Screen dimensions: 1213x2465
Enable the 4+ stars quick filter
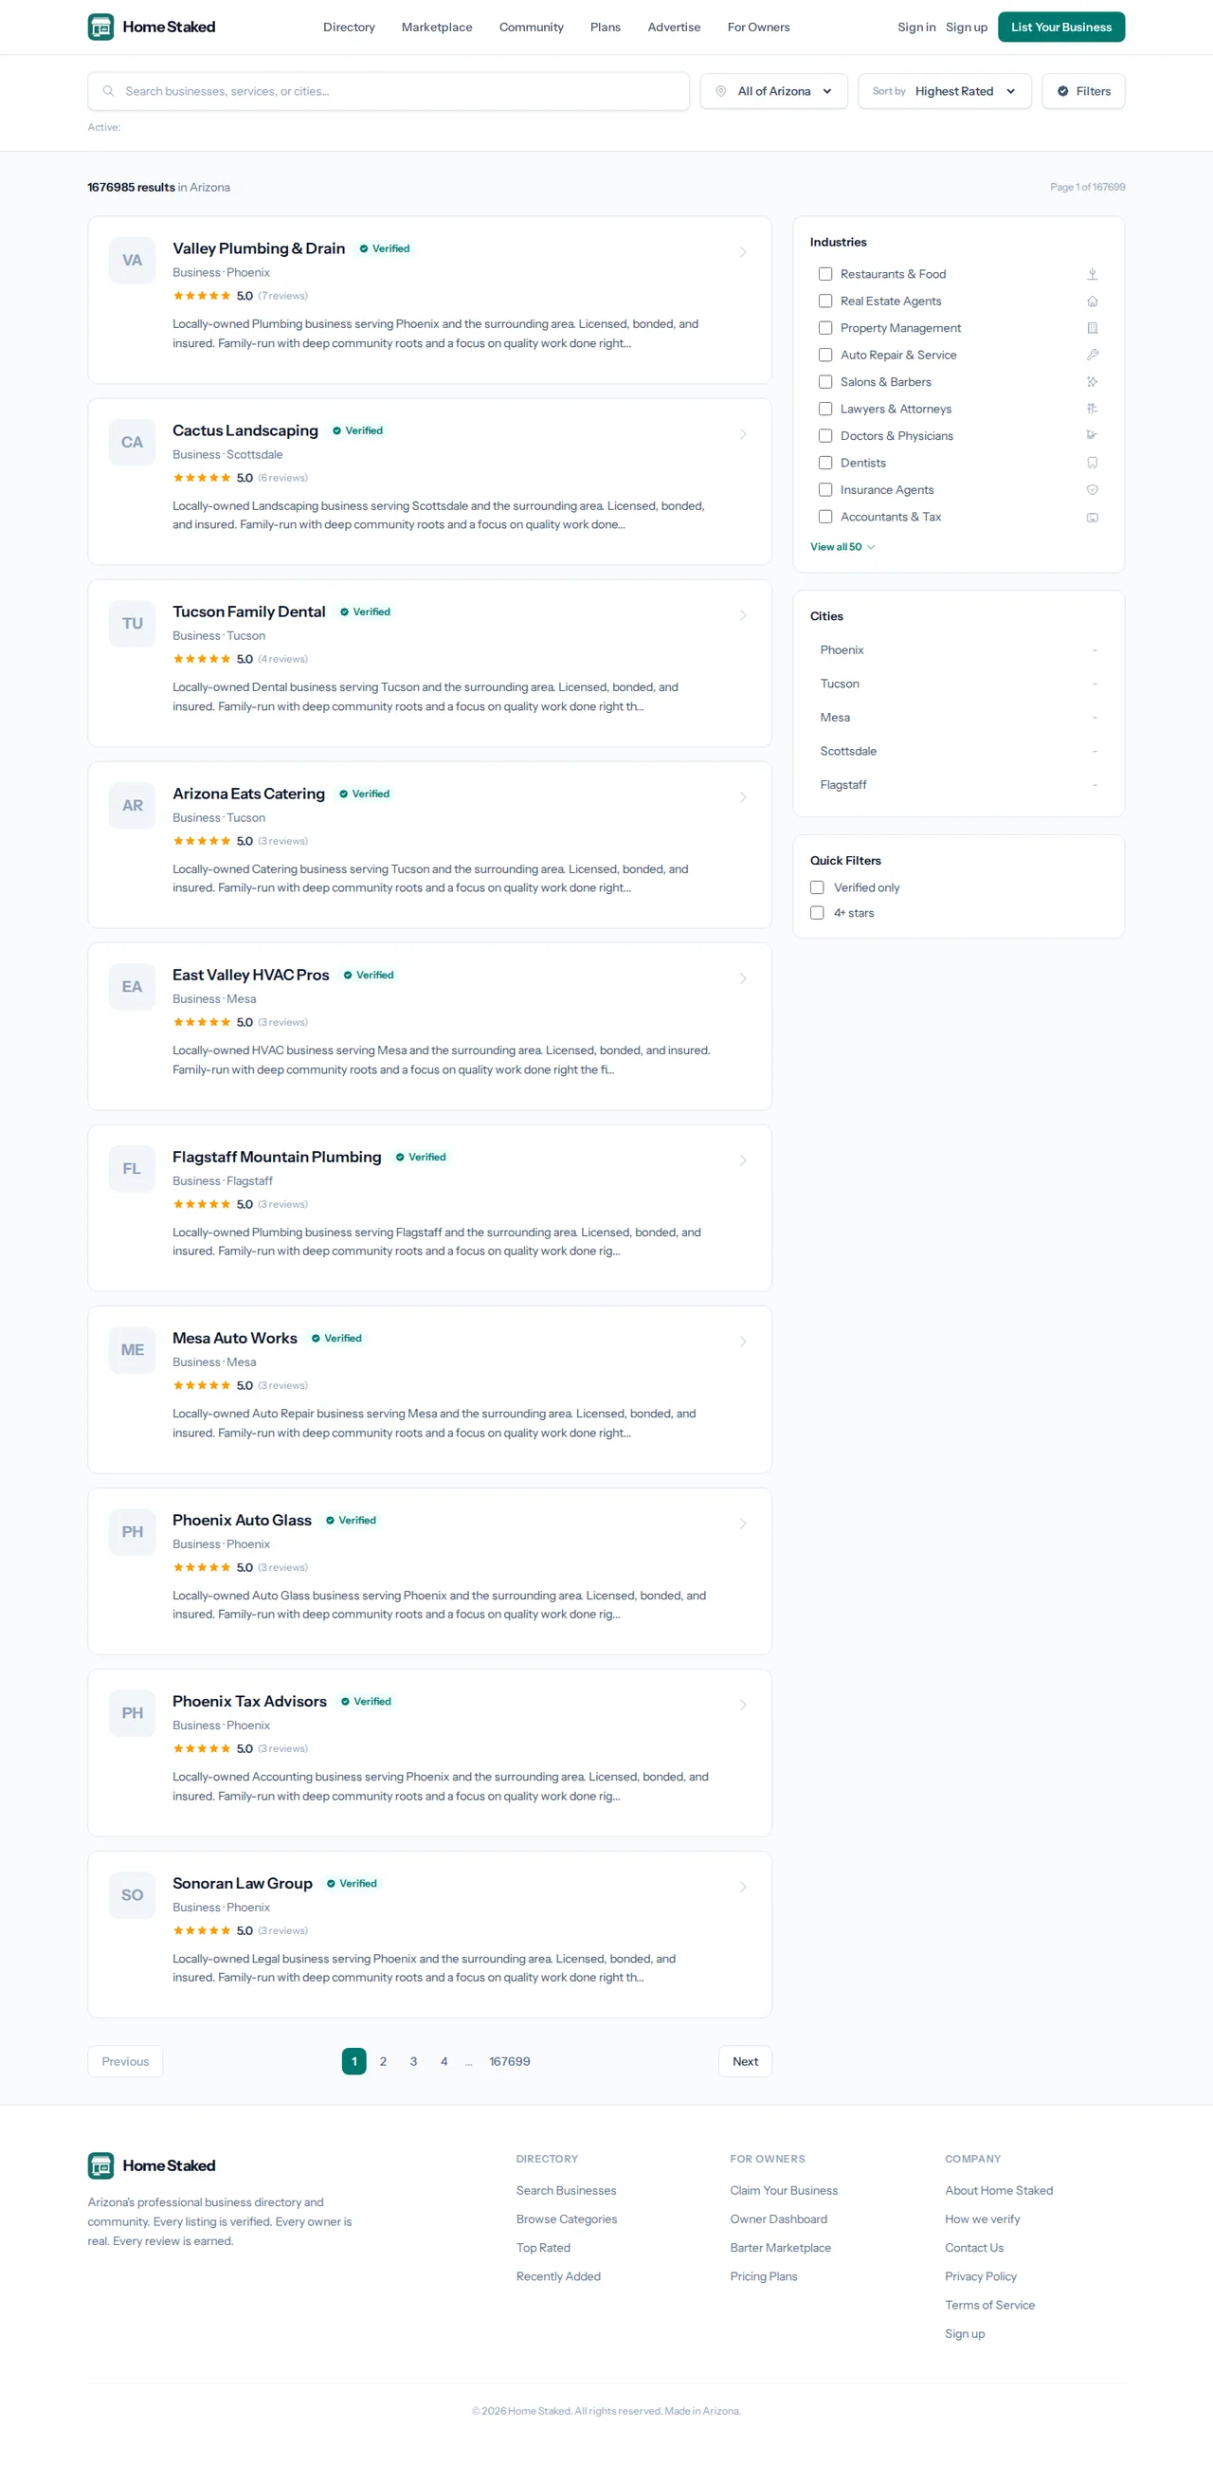tap(817, 913)
